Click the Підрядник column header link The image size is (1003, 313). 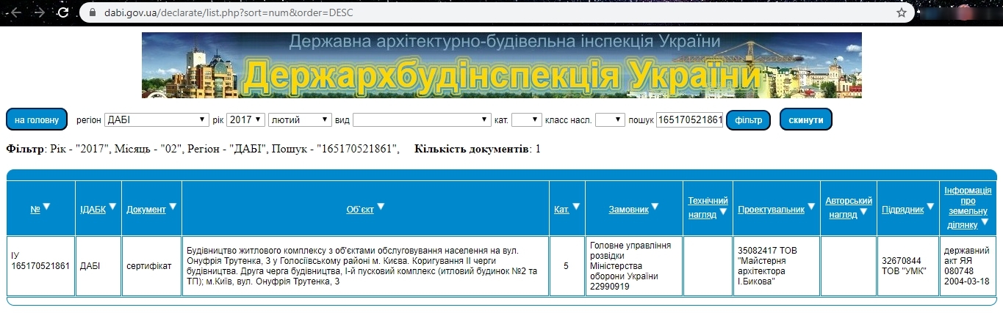coord(902,210)
